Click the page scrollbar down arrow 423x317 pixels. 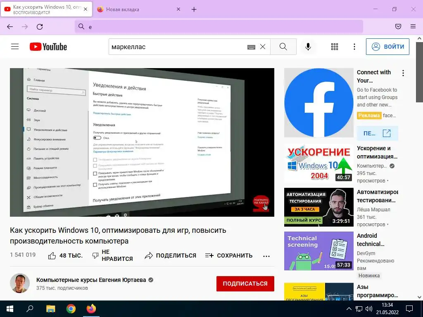419,297
